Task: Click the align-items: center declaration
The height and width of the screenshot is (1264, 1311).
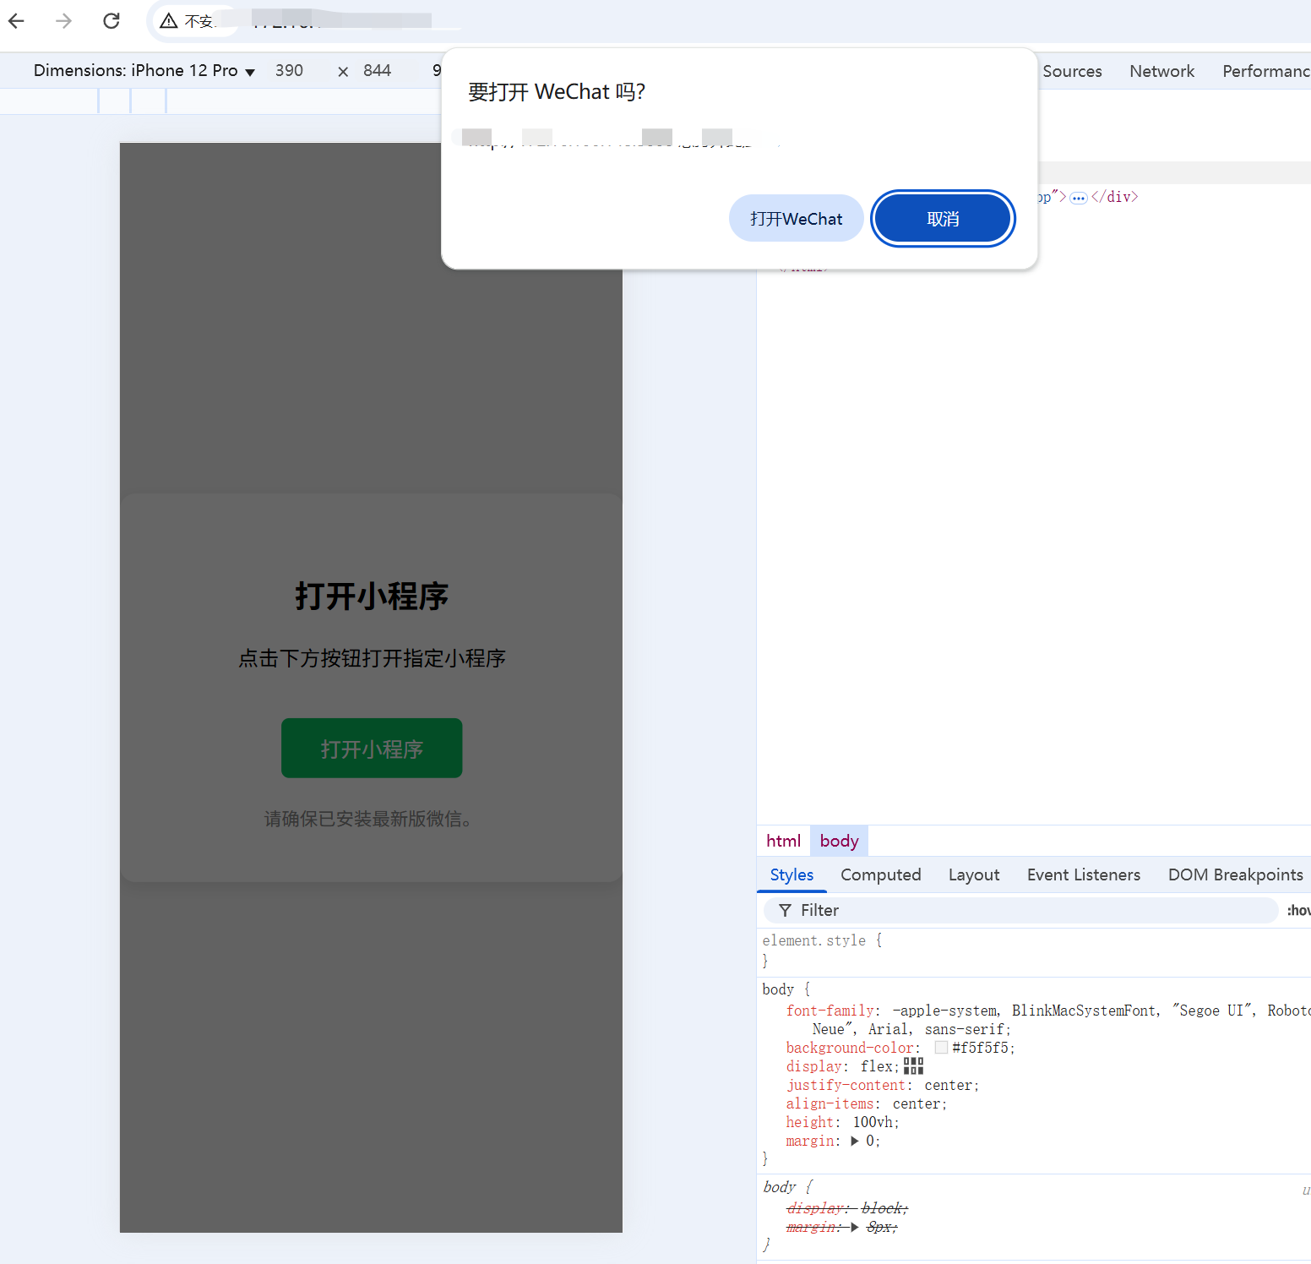Action: (866, 1103)
